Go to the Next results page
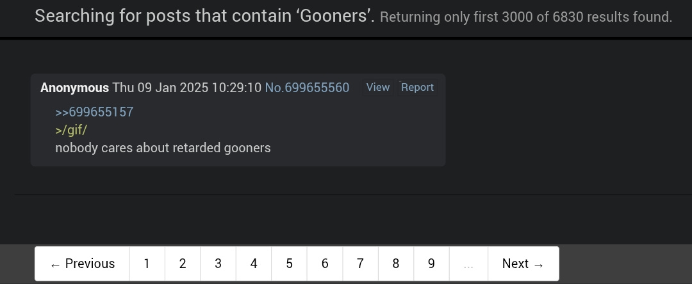The image size is (692, 284). [x=523, y=264]
